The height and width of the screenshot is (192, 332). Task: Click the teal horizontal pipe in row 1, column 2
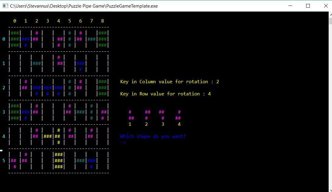37,63
